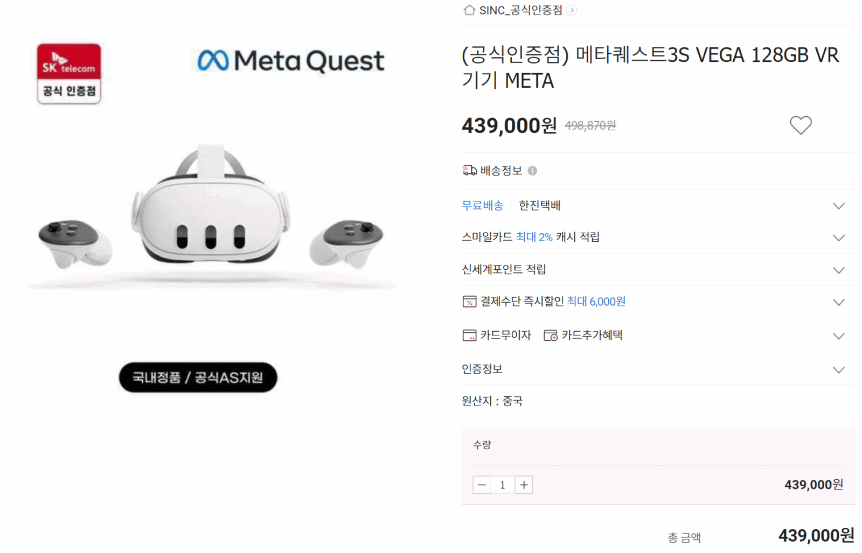Expand the 신세계포인트 적립 row
The height and width of the screenshot is (553, 862).
838,270
